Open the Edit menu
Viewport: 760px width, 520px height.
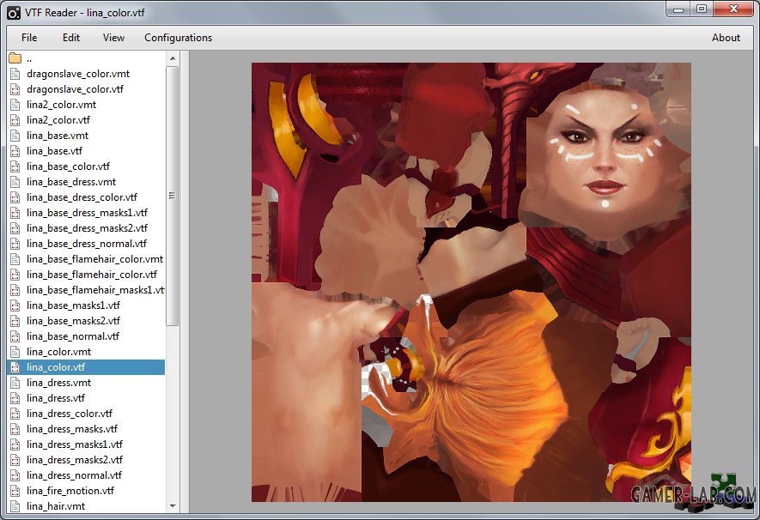click(70, 37)
